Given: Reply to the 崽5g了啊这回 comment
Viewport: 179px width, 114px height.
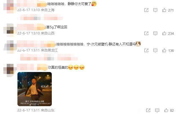Looking at the screenshot, I should tap(155, 33).
